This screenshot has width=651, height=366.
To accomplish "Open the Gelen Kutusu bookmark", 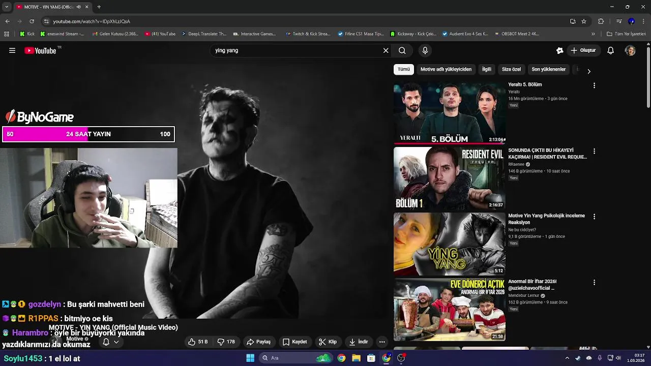I will 115,34.
